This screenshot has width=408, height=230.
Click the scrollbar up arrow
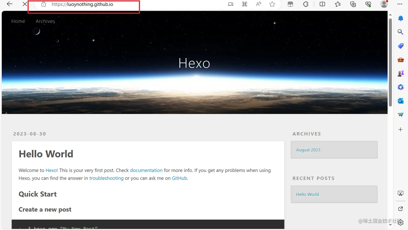pyautogui.click(x=390, y=15)
